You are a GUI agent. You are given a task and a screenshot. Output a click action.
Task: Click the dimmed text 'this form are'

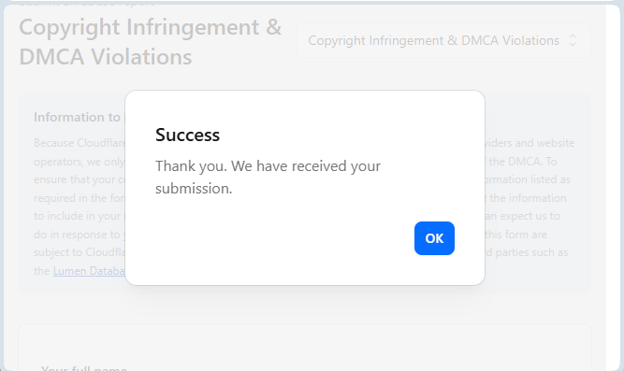coord(516,235)
